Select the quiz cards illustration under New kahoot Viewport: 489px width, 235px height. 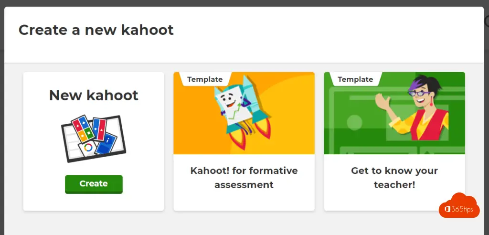point(94,139)
